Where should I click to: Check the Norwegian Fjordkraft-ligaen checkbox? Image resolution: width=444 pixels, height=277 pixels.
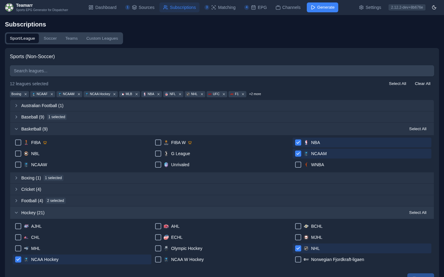click(298, 259)
